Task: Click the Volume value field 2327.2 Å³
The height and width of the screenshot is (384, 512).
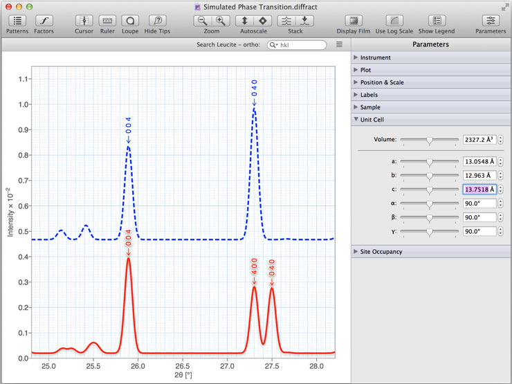Action: click(479, 140)
